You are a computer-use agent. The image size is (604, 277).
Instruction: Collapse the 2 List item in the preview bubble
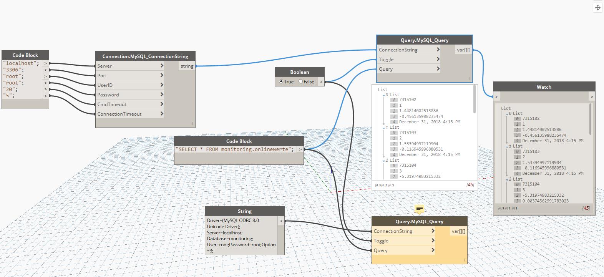(384, 161)
